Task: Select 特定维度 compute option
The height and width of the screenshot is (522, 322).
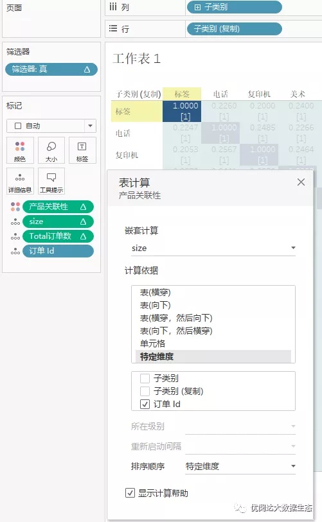Action: coord(213,356)
